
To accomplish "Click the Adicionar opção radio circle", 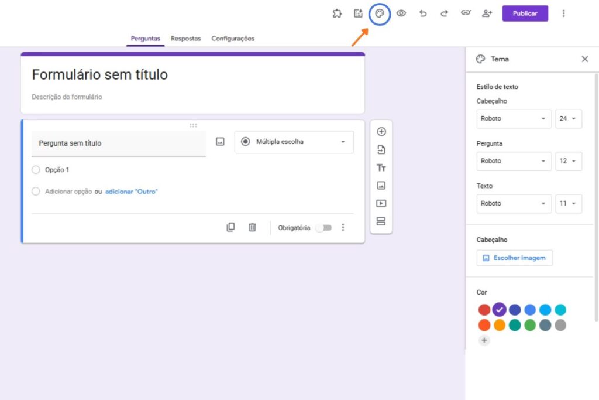I will coord(36,192).
